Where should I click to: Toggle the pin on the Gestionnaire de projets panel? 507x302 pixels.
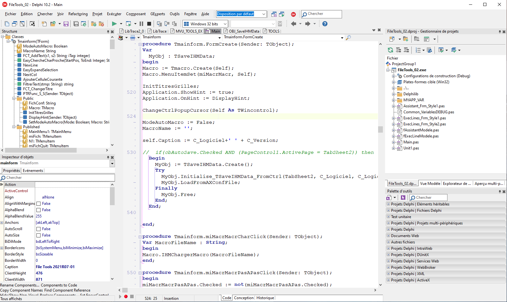500,32
